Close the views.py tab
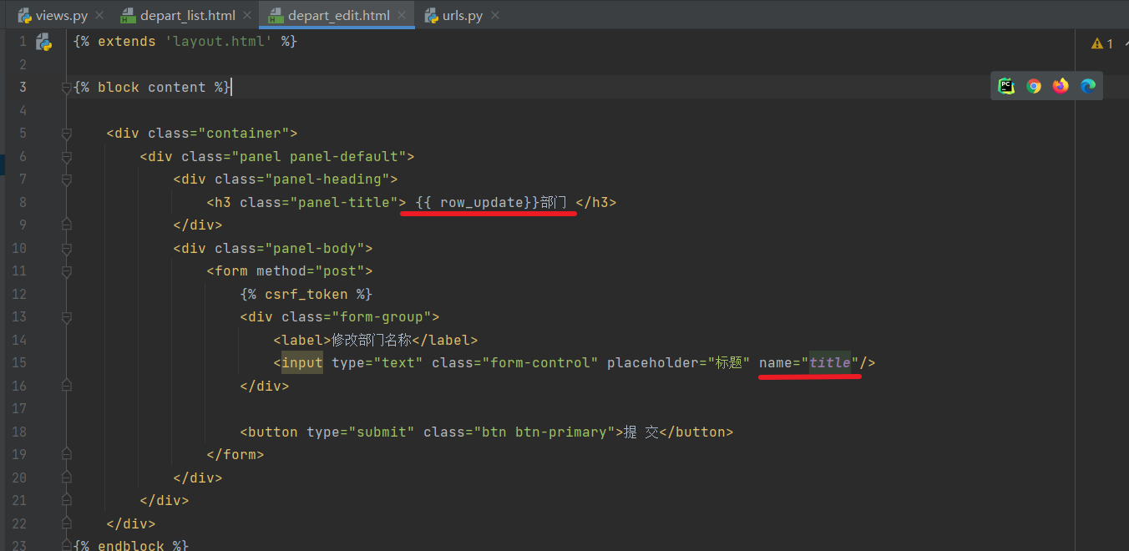 [99, 14]
